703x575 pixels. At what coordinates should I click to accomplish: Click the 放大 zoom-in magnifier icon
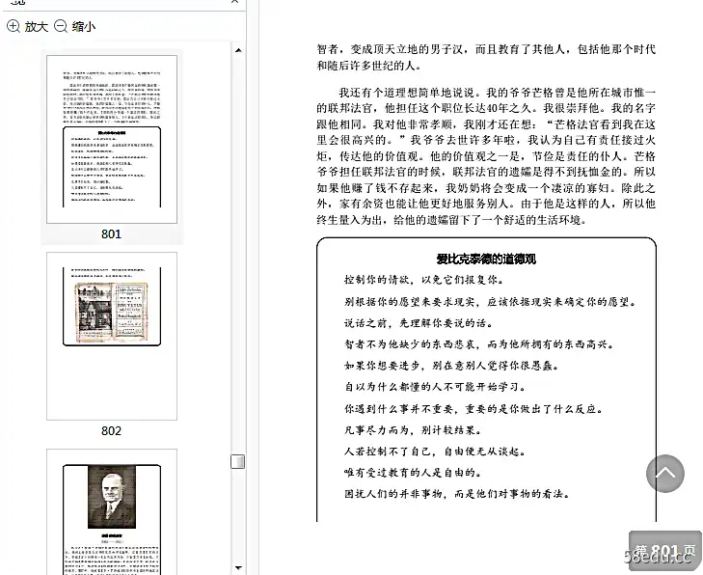point(14,26)
